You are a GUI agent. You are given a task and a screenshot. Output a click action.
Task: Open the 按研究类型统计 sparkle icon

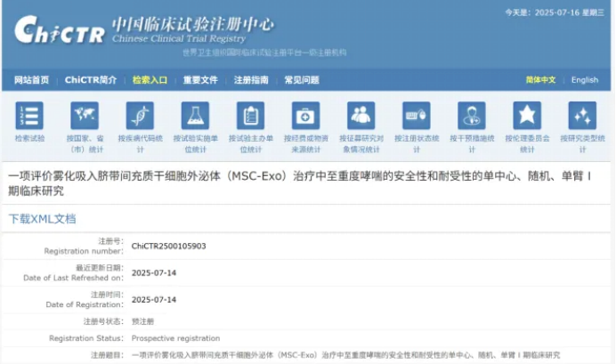582,117
